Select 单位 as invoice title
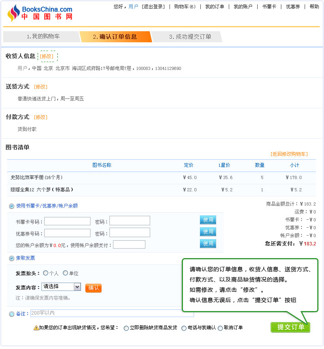This screenshot has width=324, height=349. [x=65, y=273]
